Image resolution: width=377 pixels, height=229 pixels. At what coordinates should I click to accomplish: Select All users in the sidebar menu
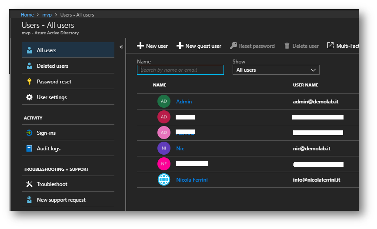tap(68, 50)
